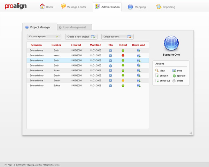The image size is (209, 167).
Task: Click the approve green check icon
Action: [x=174, y=75]
